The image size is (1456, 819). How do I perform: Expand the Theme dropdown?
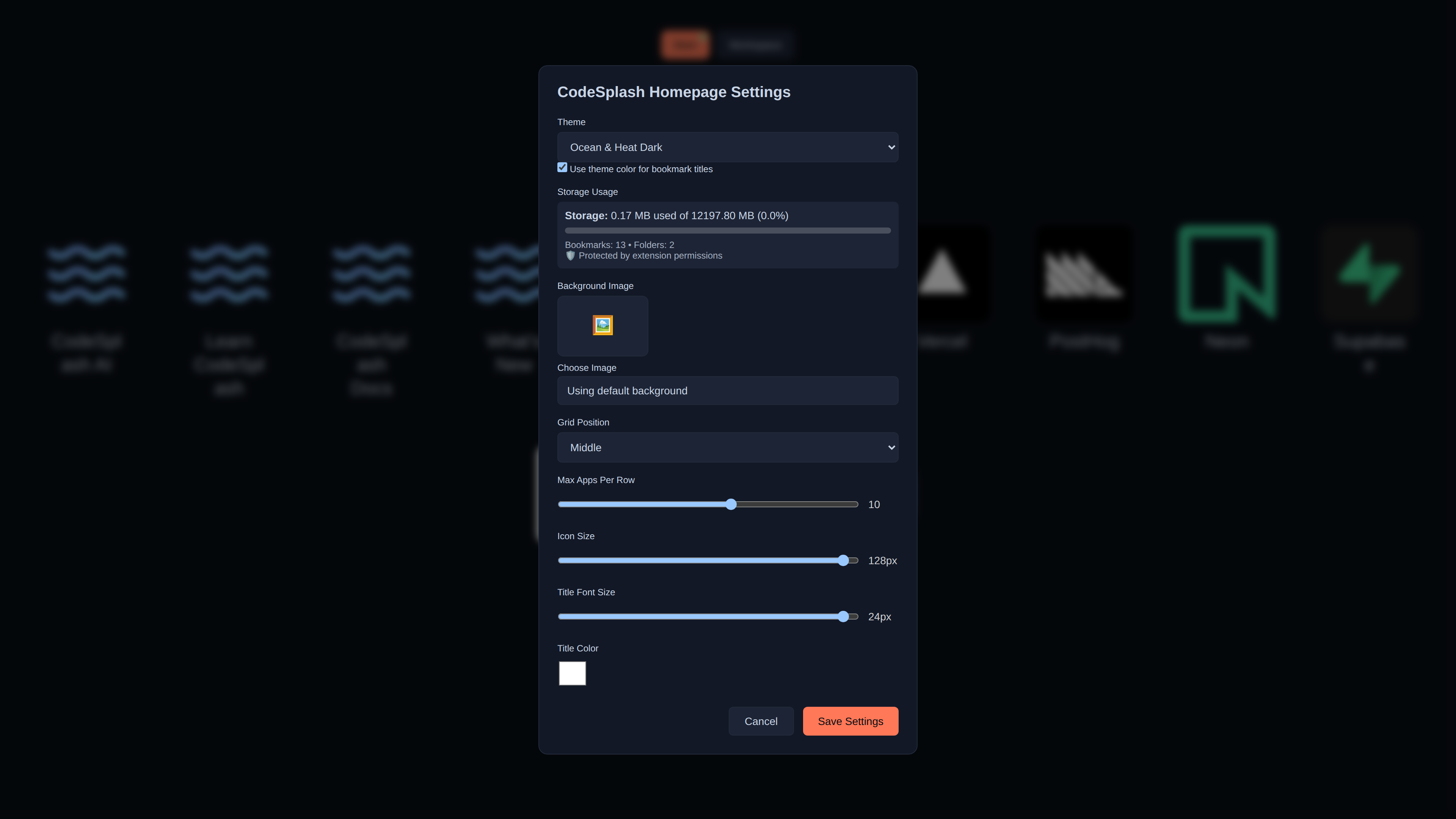(728, 147)
